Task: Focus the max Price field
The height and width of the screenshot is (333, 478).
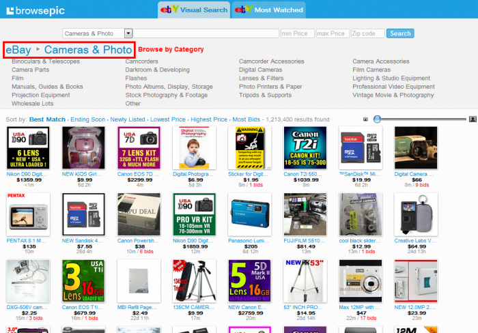Action: click(333, 33)
